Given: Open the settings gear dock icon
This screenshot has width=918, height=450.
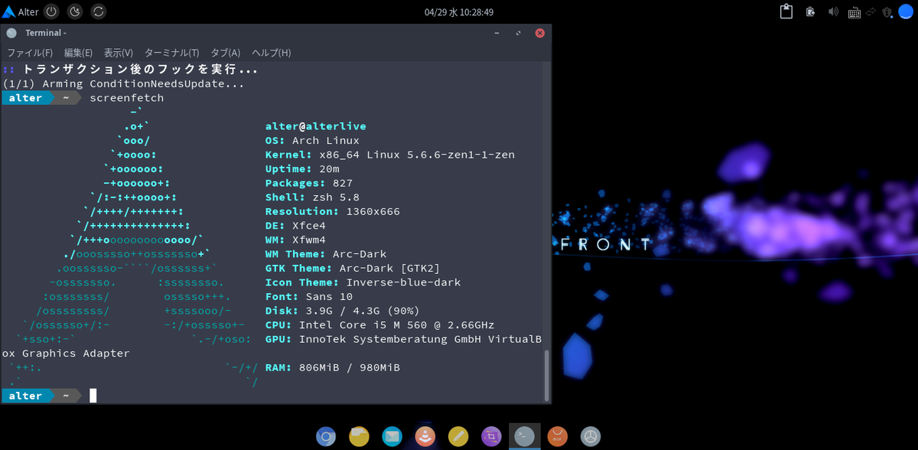Looking at the screenshot, I should tap(591, 436).
